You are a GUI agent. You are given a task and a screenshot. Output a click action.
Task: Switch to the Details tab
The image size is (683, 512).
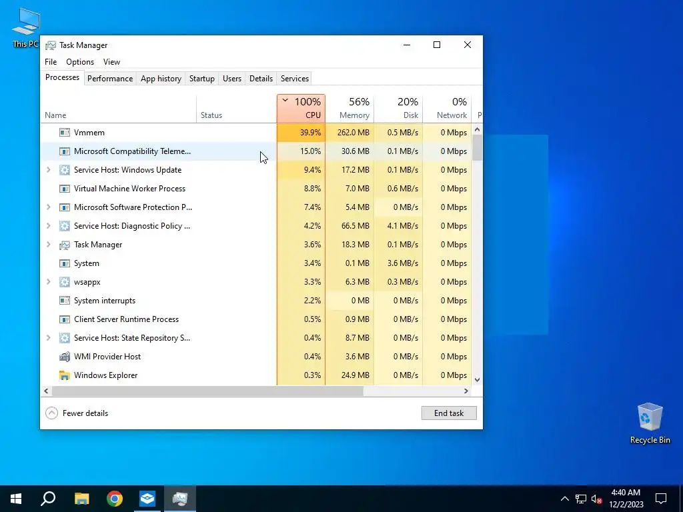click(261, 79)
